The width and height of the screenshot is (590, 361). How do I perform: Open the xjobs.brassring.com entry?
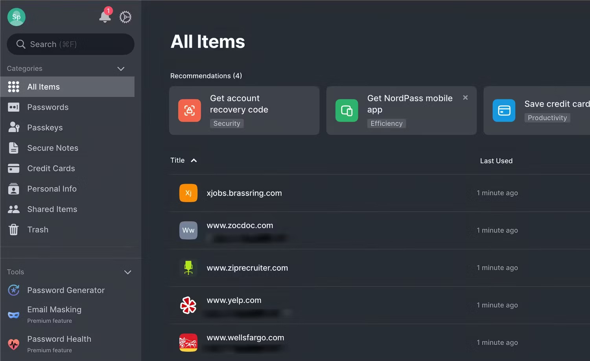(380, 193)
